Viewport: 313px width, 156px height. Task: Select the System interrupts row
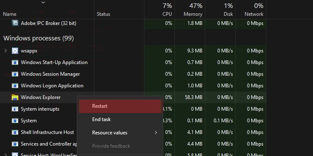pos(133,109)
